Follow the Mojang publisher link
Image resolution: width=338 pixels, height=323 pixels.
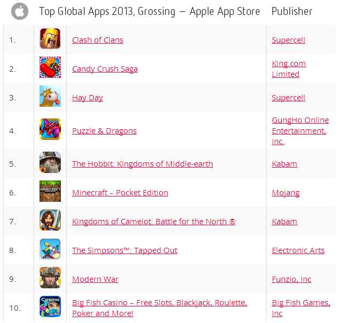click(x=286, y=193)
